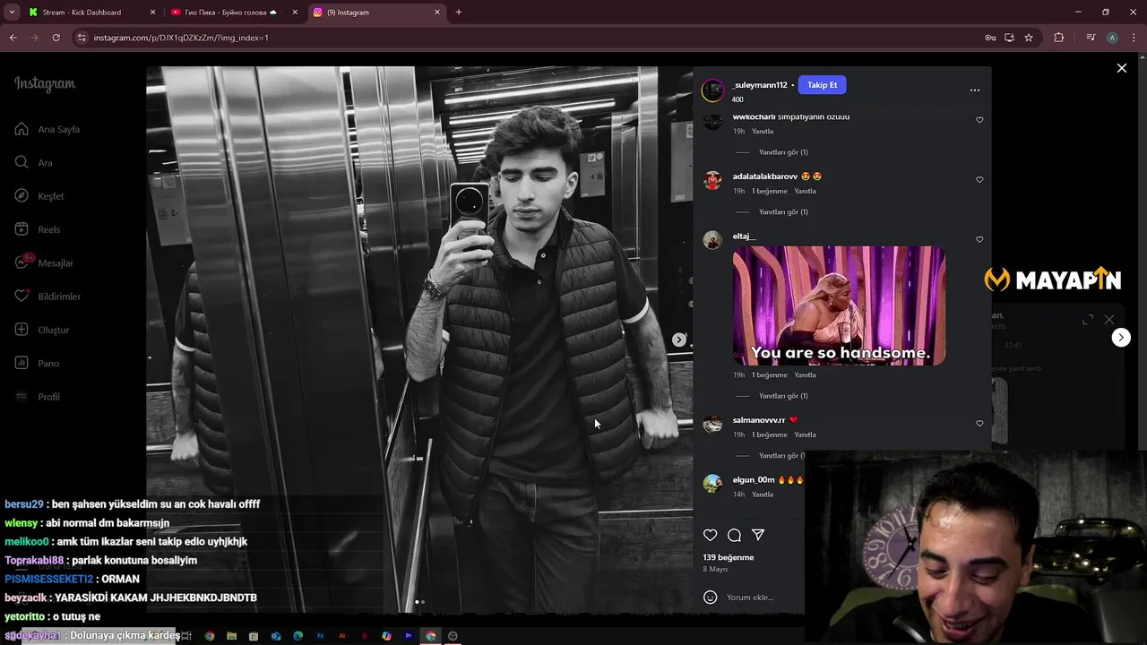Open eltaj__ username link
Viewport: 1147px width, 645px height.
pos(744,236)
